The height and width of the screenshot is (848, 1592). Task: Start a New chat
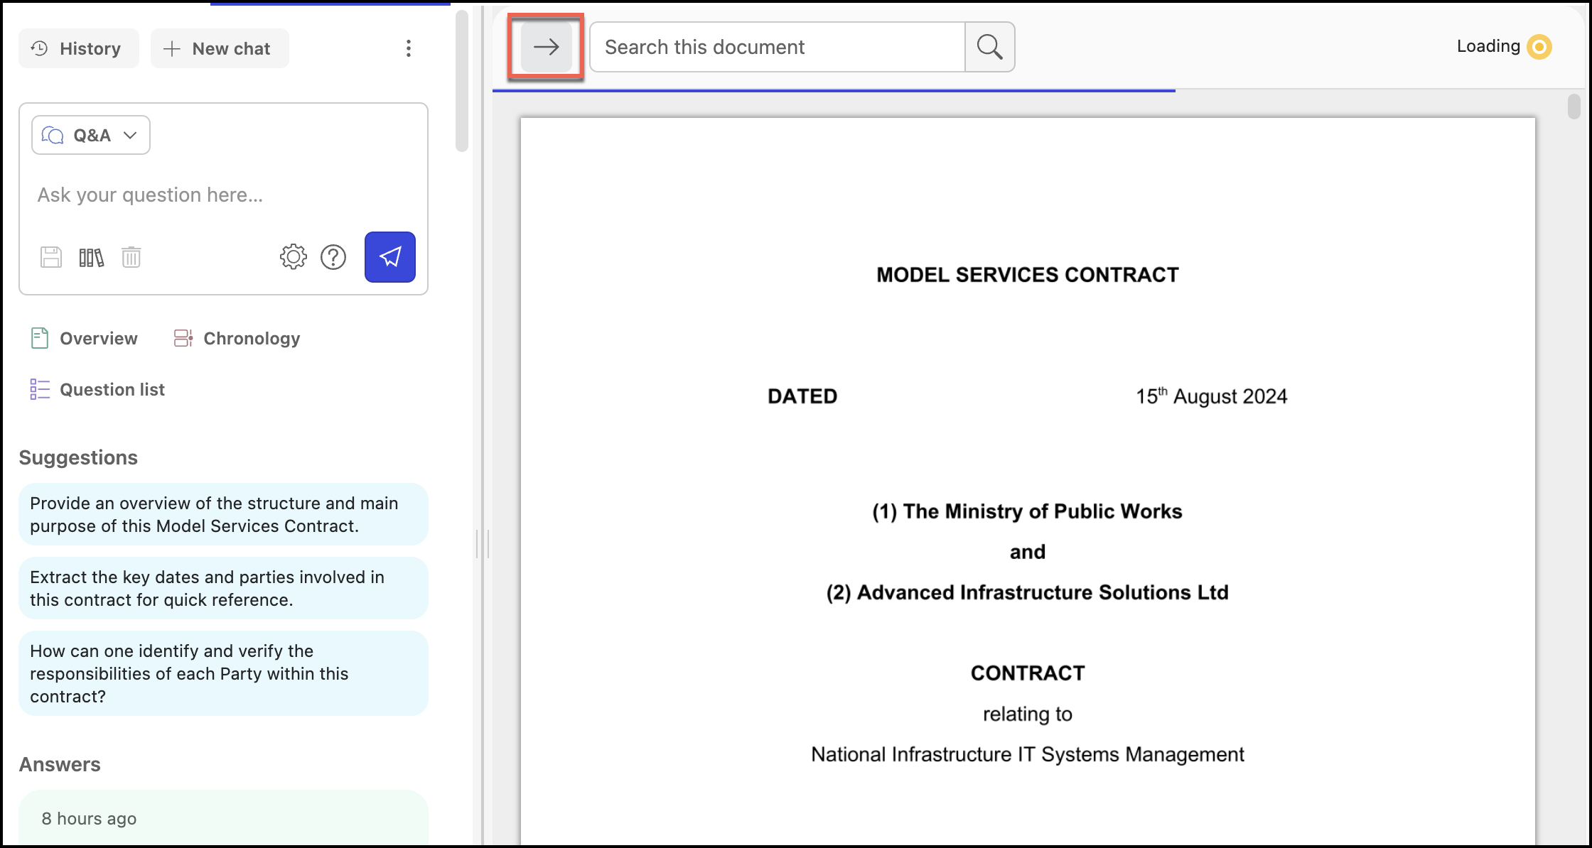click(x=219, y=48)
